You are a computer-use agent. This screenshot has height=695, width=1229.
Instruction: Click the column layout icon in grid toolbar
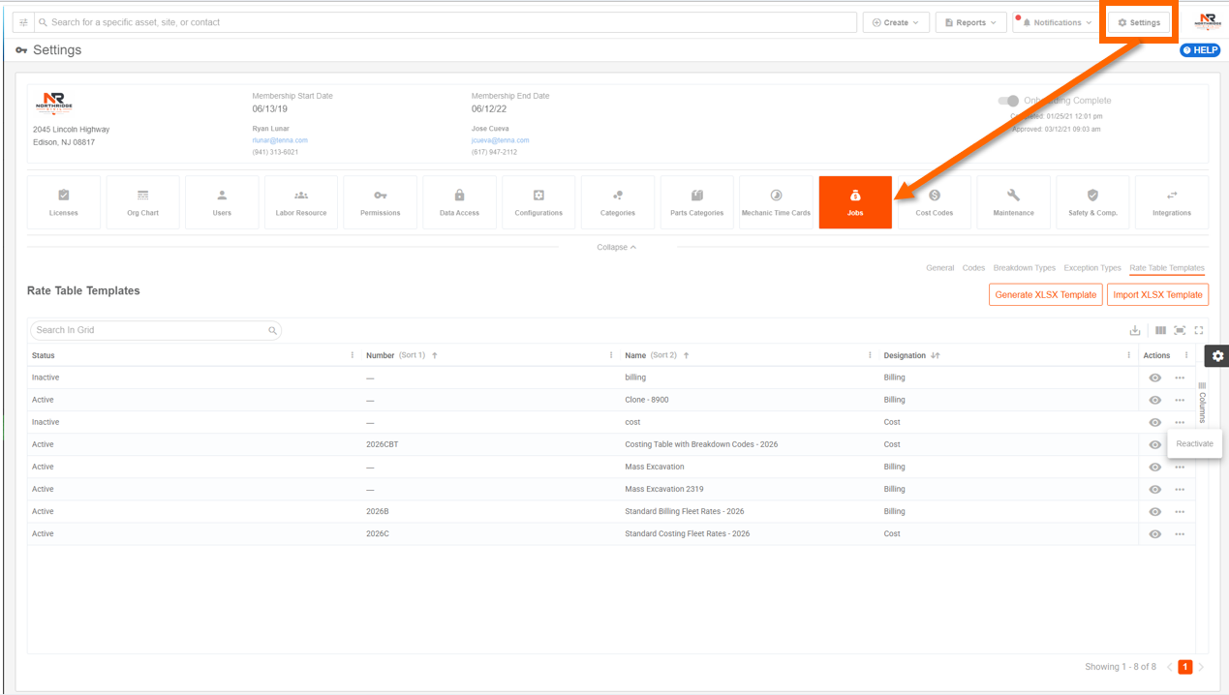(x=1160, y=331)
